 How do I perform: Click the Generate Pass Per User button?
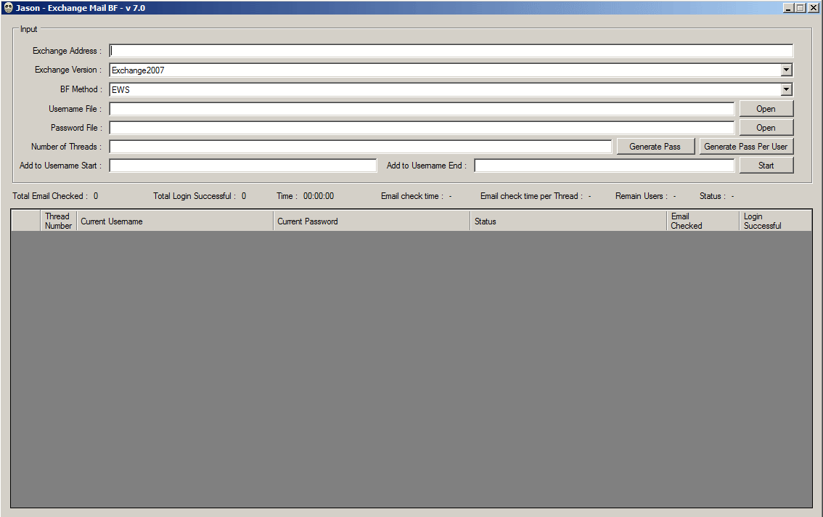(x=746, y=147)
